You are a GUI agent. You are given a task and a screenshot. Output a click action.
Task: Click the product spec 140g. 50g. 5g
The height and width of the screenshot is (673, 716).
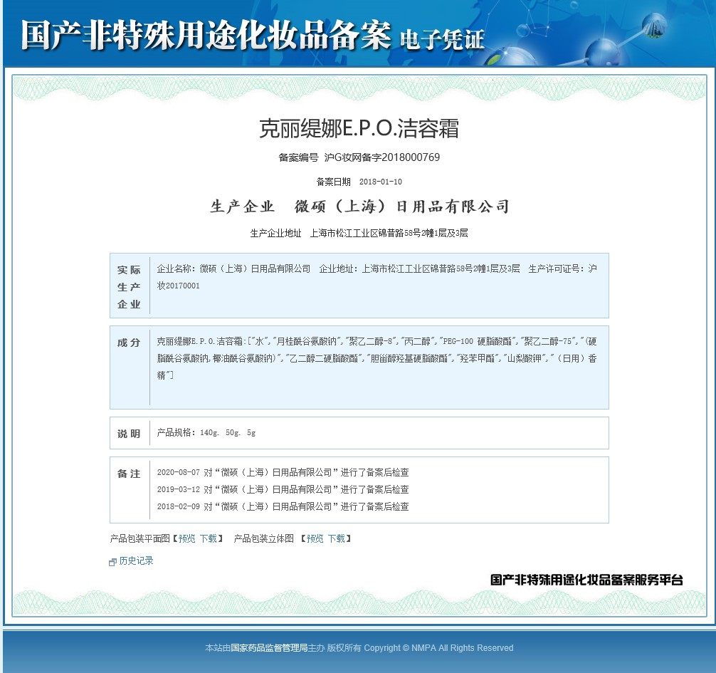tap(228, 433)
